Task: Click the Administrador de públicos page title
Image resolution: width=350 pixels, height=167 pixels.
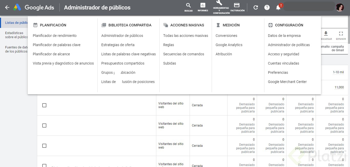Action: click(x=97, y=7)
